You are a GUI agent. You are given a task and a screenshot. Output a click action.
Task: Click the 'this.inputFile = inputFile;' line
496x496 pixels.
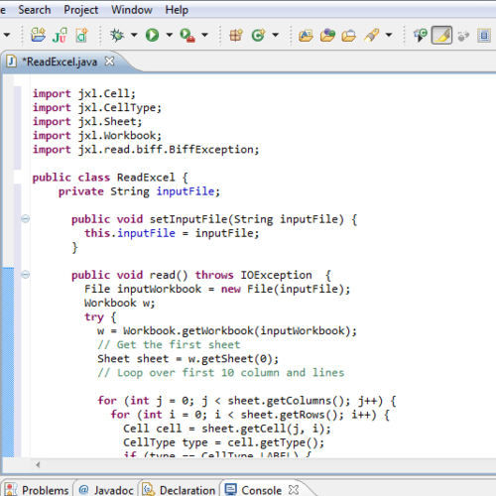coord(172,233)
